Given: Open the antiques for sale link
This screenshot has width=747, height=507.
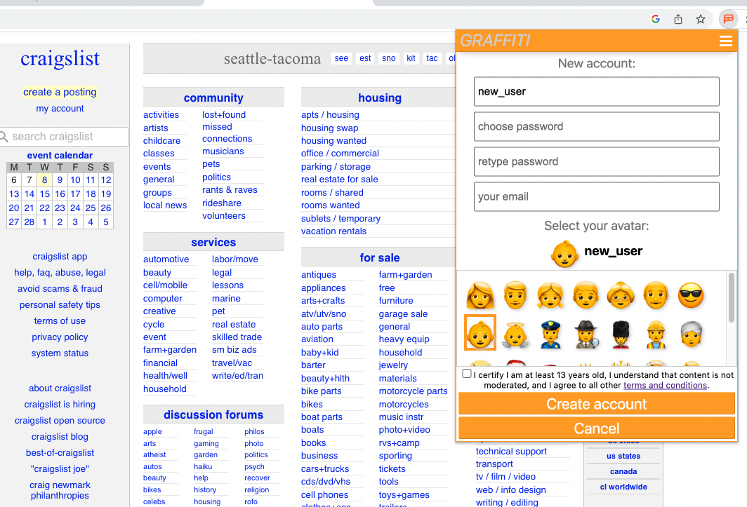Looking at the screenshot, I should (318, 275).
